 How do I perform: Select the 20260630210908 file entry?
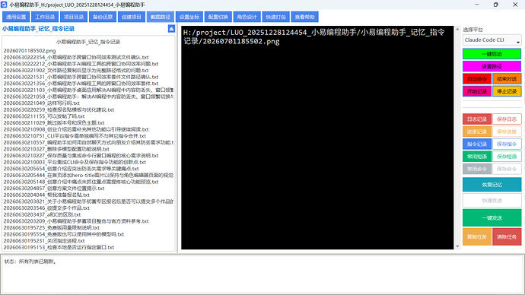click(76, 129)
